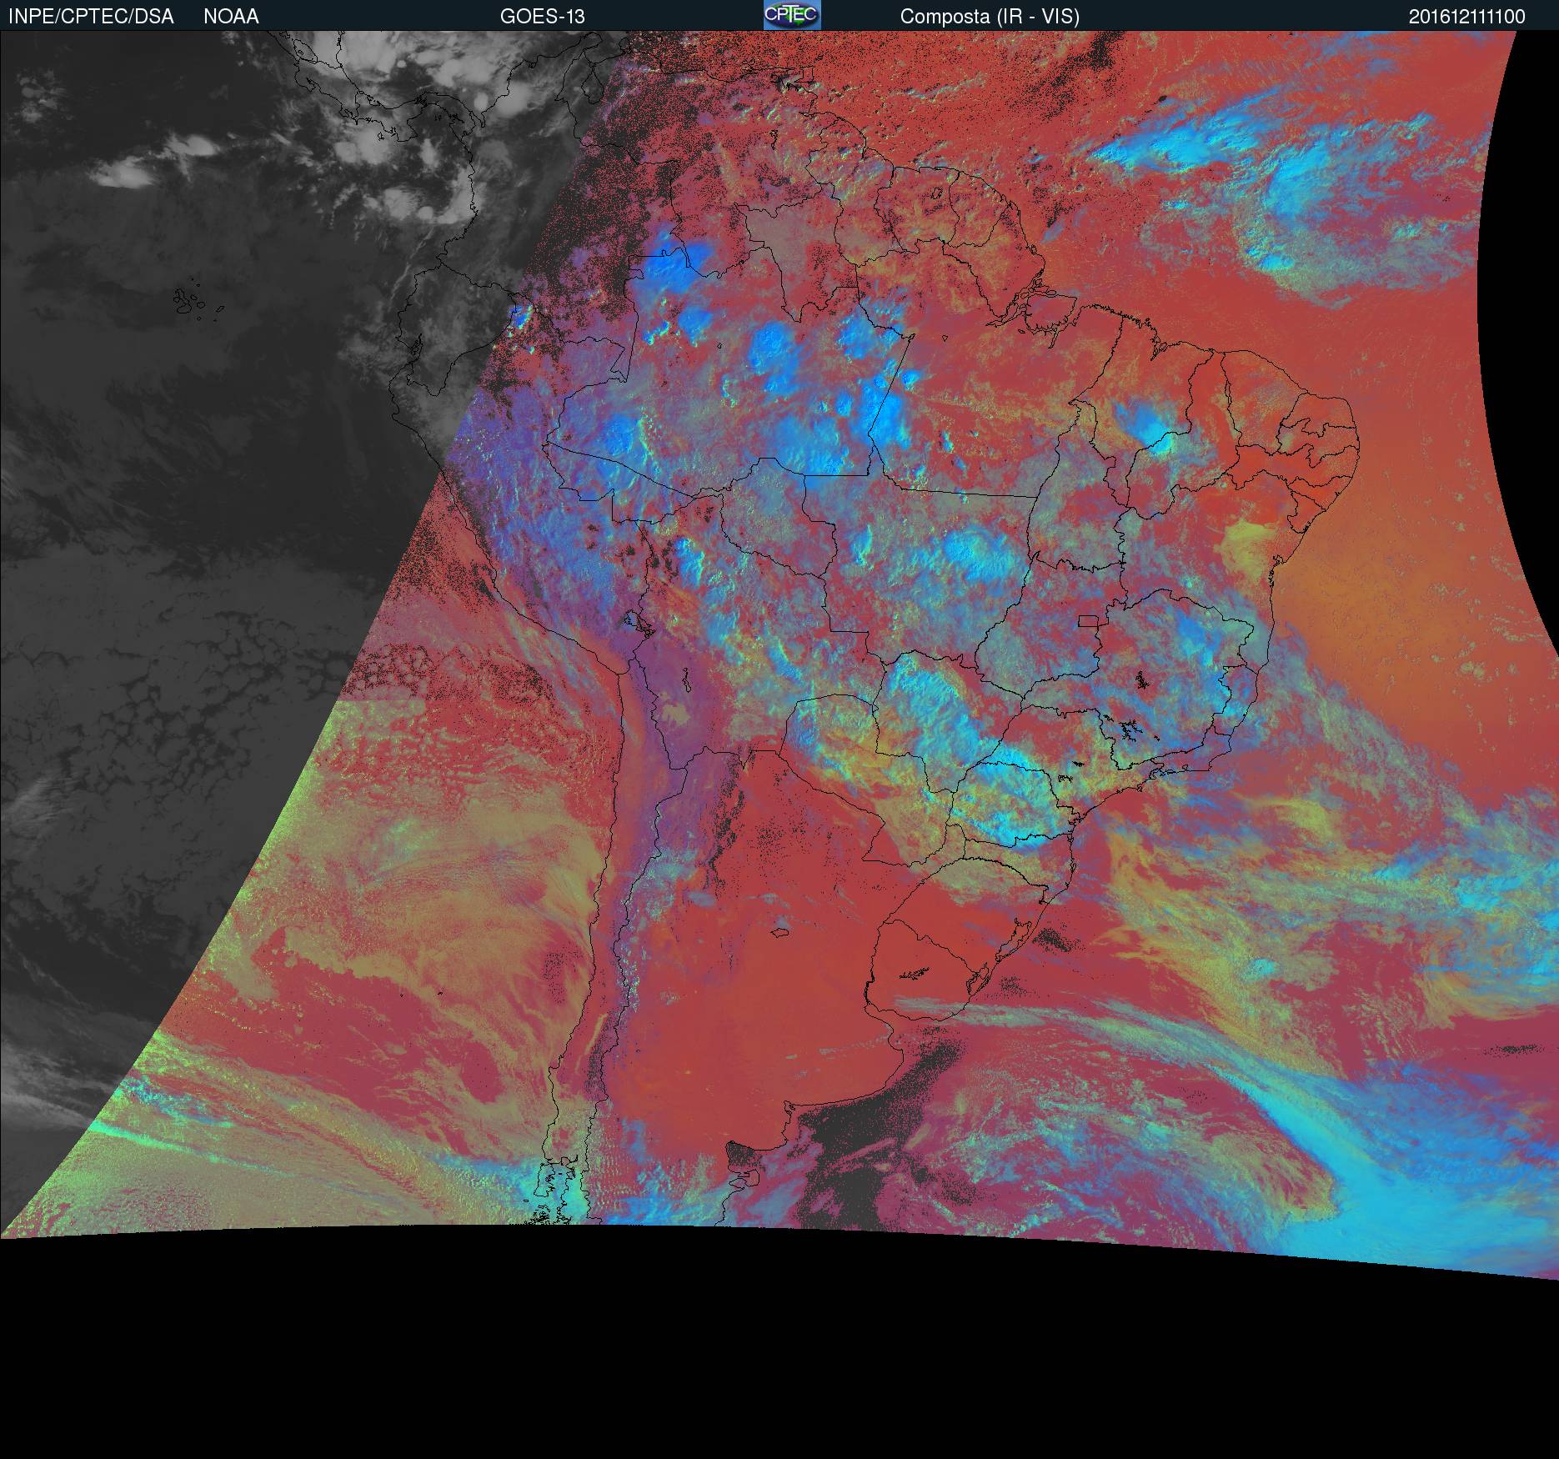Click the CPTEC logo in the header
Viewport: 1559px width, 1459px height.
click(791, 15)
